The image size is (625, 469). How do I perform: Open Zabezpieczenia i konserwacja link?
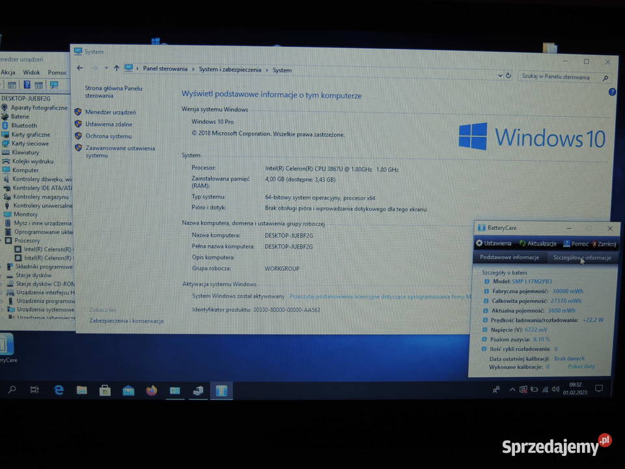pyautogui.click(x=126, y=320)
